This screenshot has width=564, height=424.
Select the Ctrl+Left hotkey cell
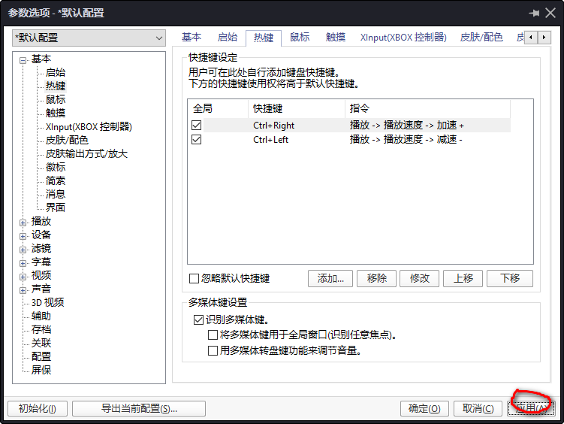[271, 140]
